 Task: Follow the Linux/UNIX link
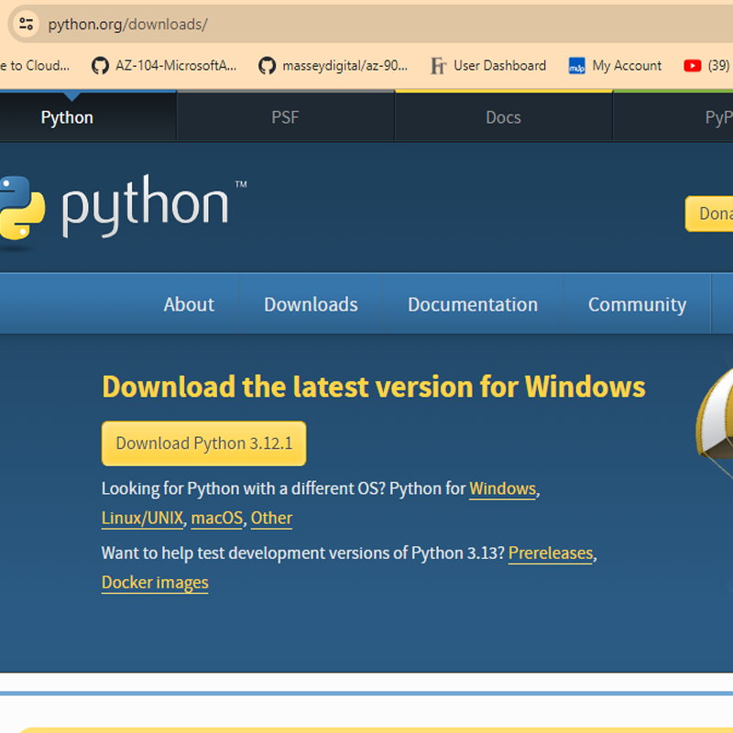pos(142,518)
